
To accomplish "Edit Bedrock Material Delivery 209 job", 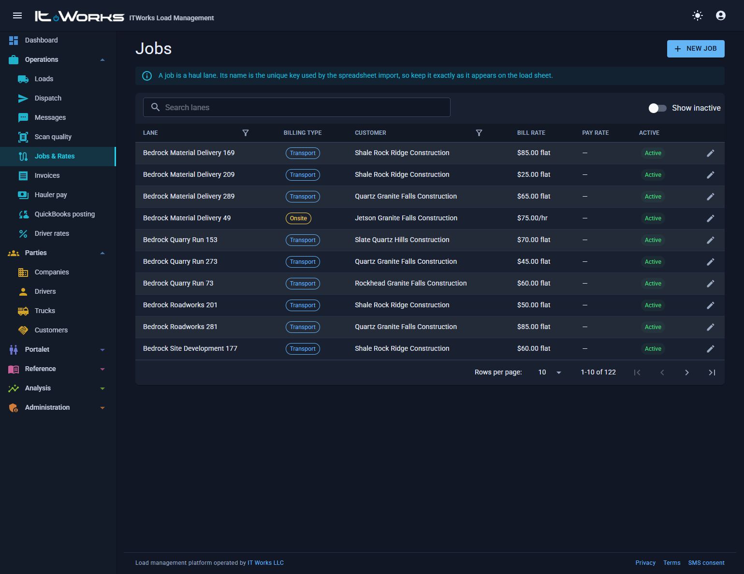I will tap(710, 175).
